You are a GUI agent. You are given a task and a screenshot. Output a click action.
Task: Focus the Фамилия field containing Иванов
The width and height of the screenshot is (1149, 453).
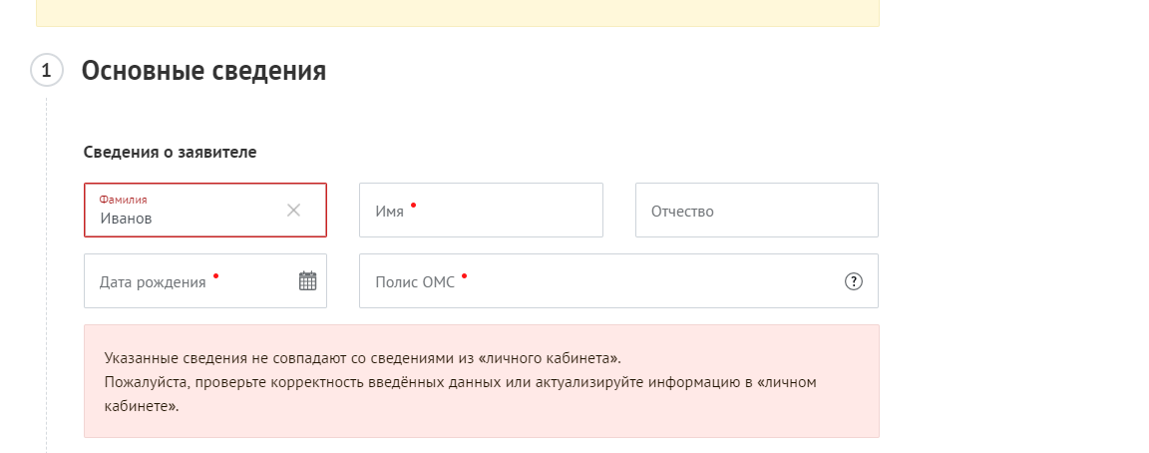coord(190,218)
